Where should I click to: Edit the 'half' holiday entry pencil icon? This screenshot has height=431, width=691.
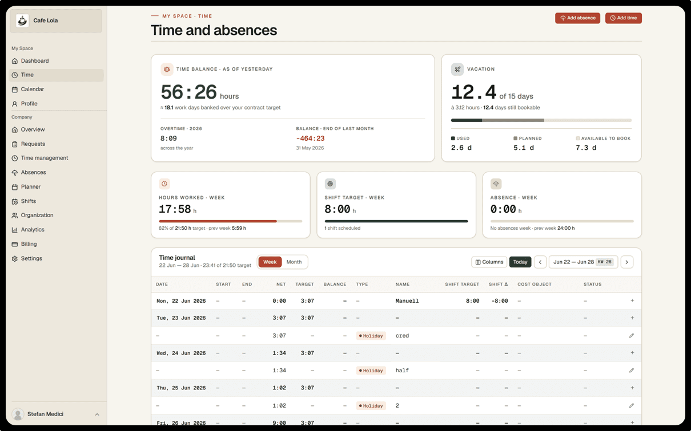pyautogui.click(x=632, y=371)
